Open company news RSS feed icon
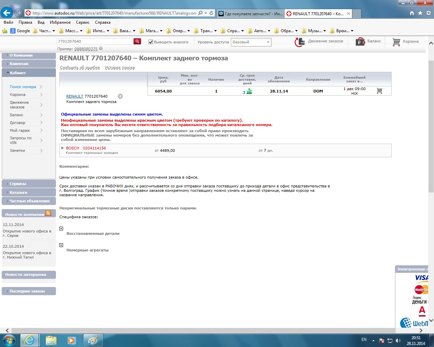The height and width of the screenshot is (347, 434). click(48, 213)
